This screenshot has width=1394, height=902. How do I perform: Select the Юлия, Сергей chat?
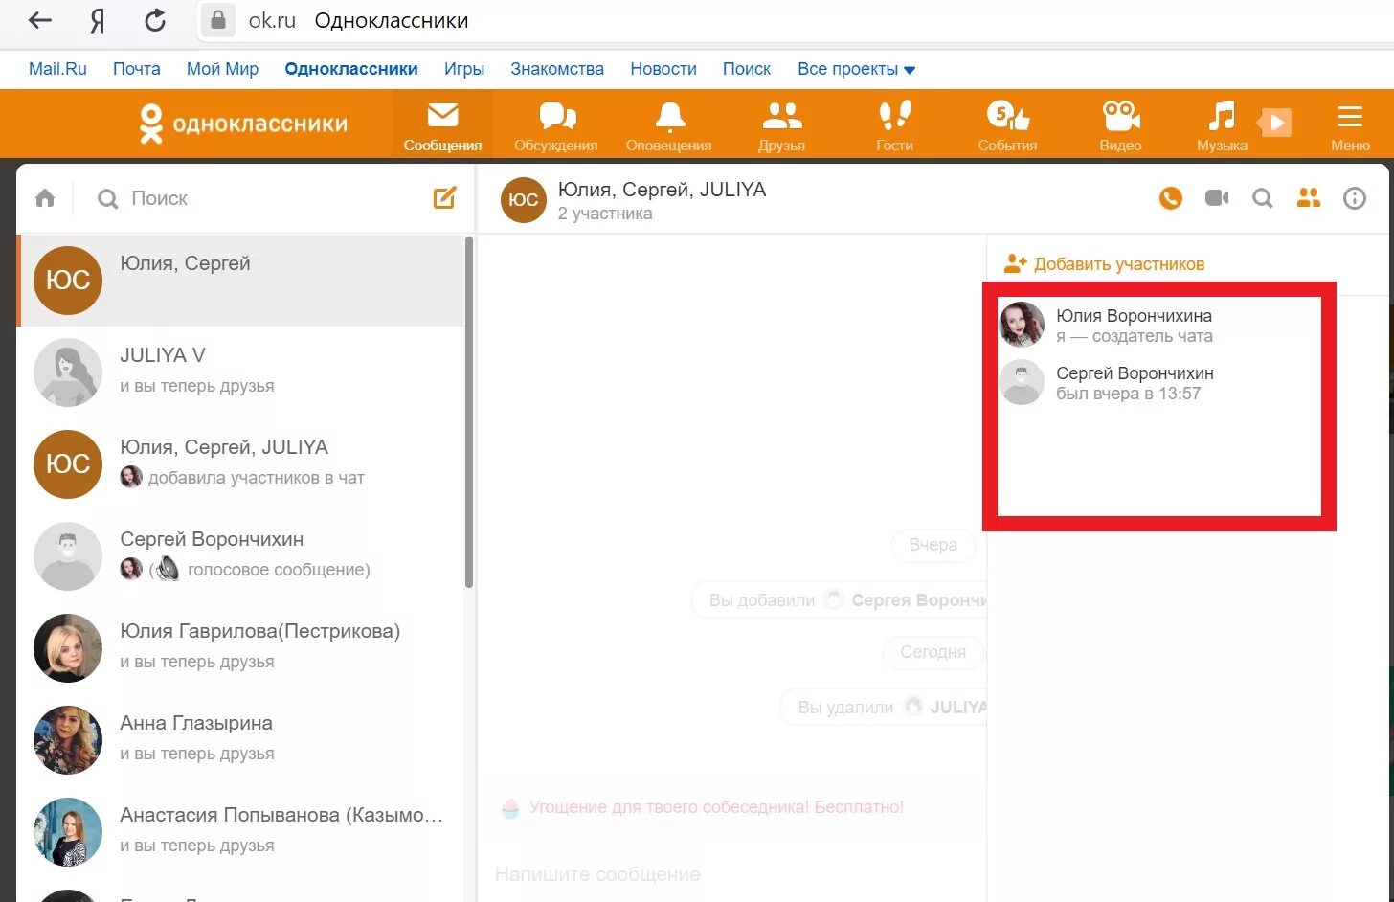[241, 281]
